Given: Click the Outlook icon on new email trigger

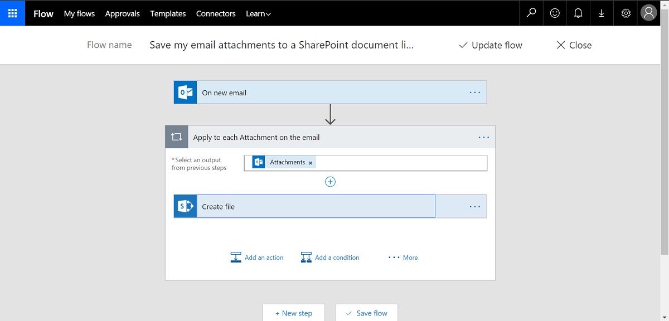Looking at the screenshot, I should pyautogui.click(x=185, y=93).
